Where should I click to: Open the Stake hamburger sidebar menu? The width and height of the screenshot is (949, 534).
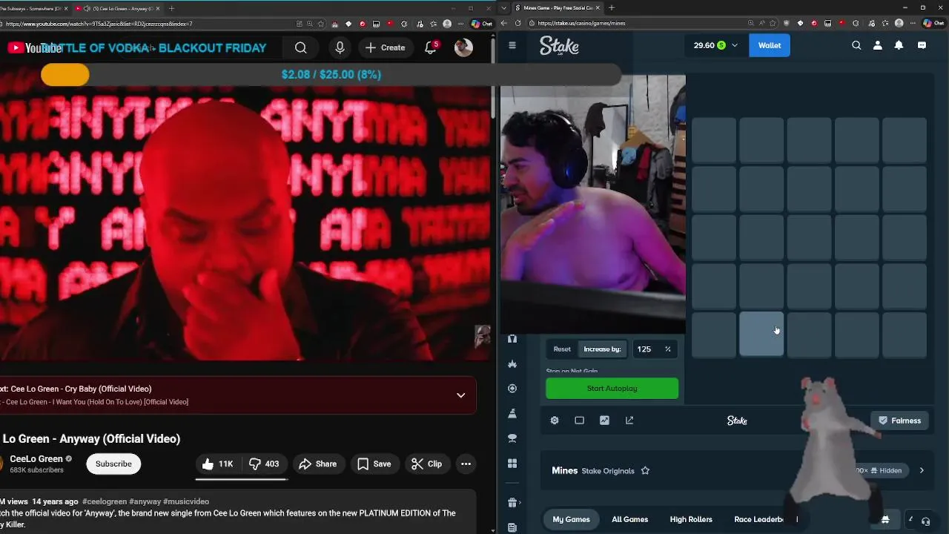(512, 45)
